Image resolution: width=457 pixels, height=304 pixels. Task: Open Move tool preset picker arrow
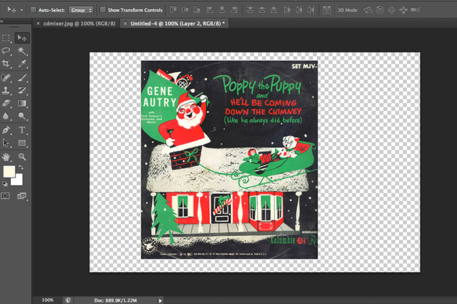click(22, 10)
